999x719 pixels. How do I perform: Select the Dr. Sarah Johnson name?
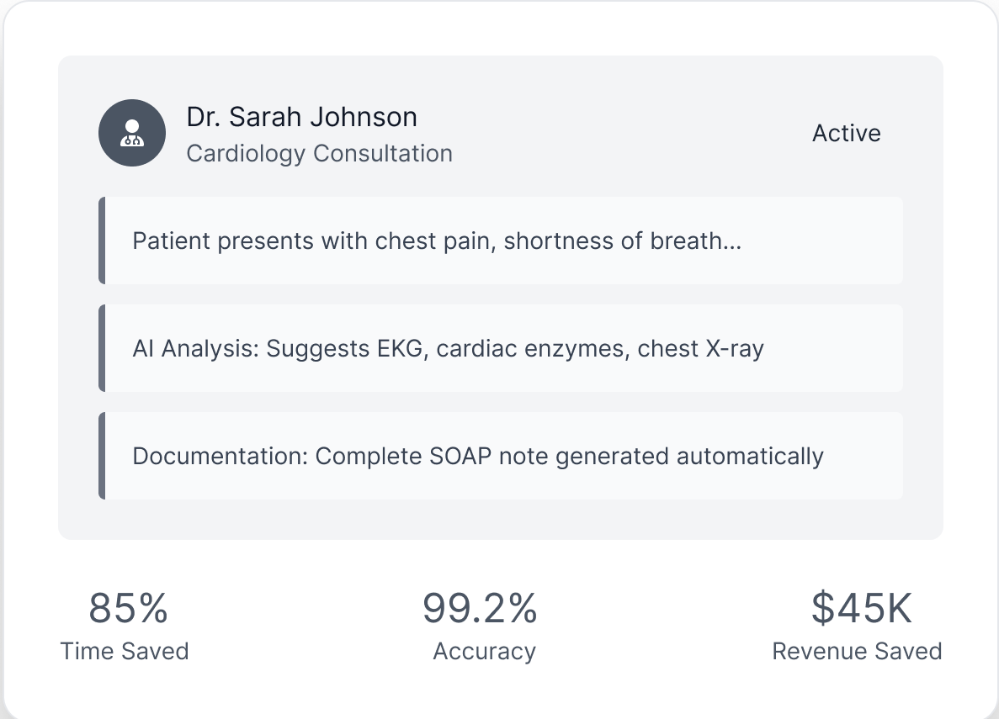click(x=301, y=117)
